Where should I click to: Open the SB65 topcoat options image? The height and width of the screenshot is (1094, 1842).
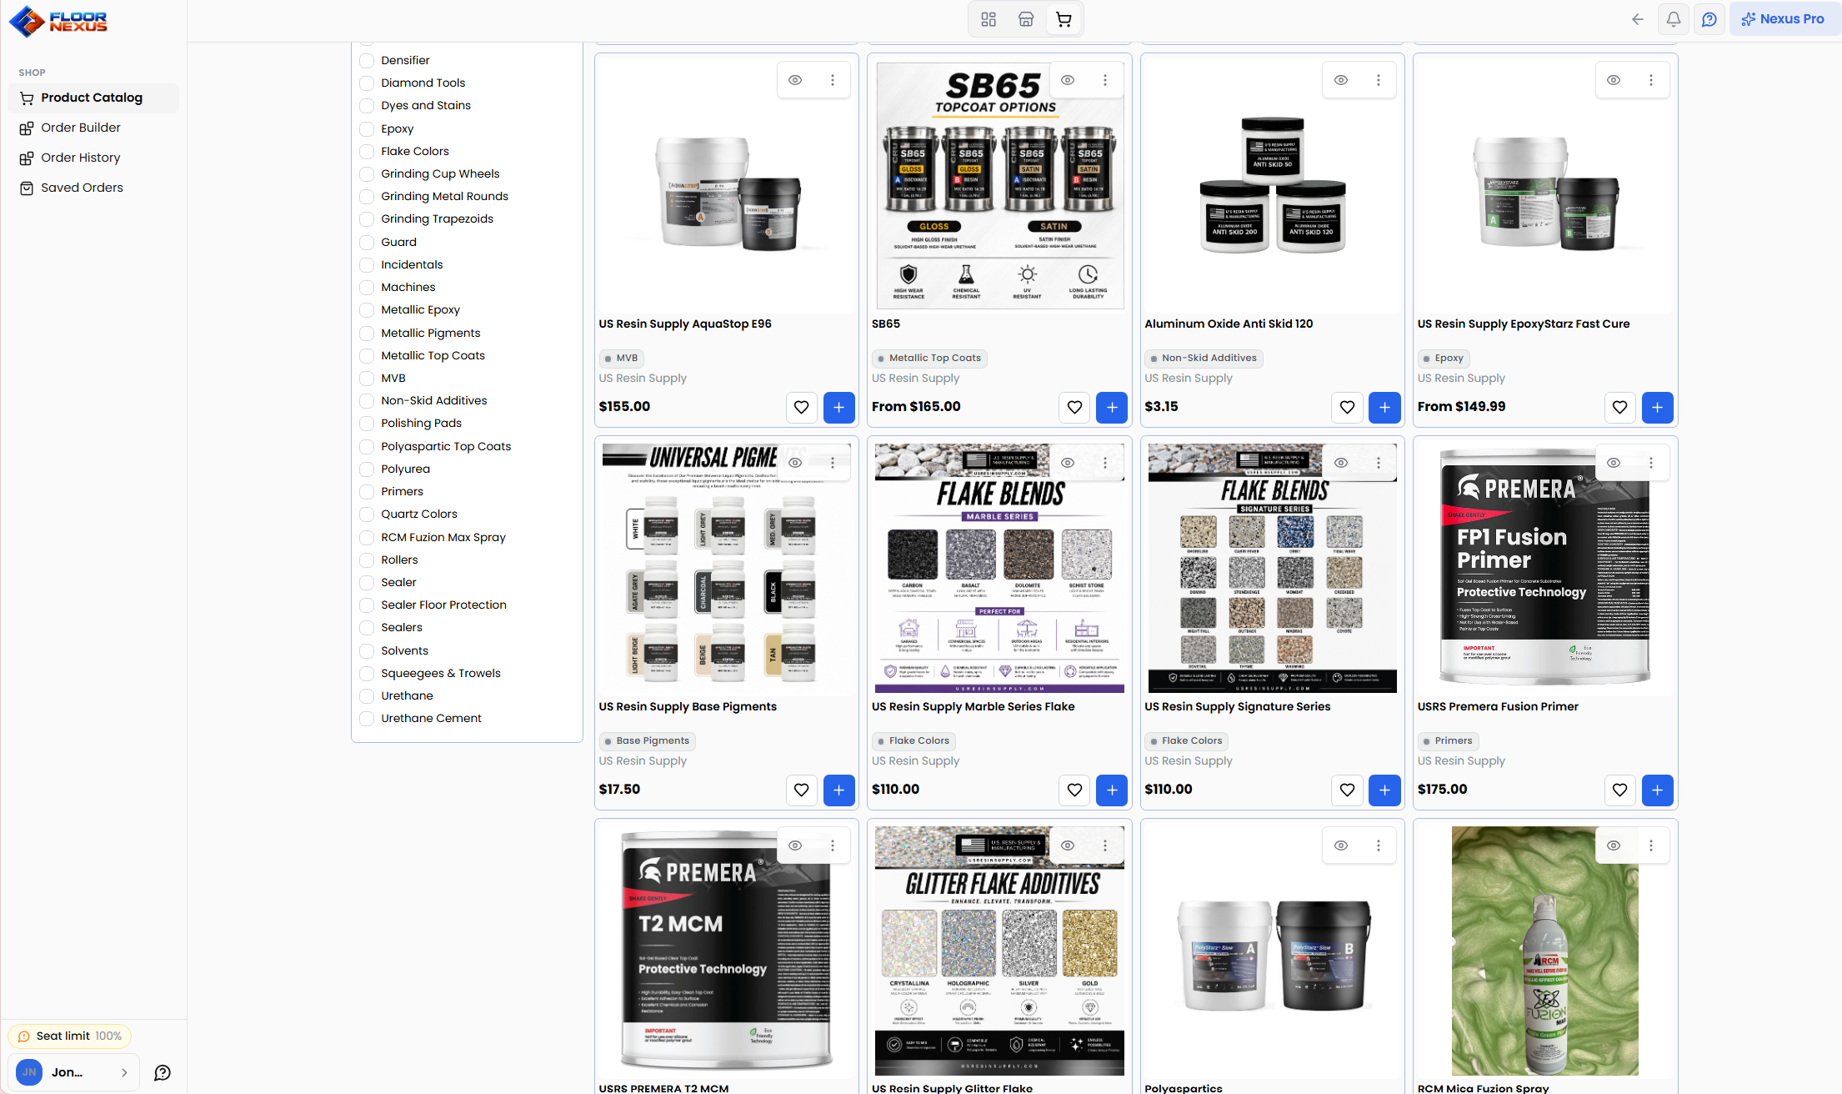point(999,185)
